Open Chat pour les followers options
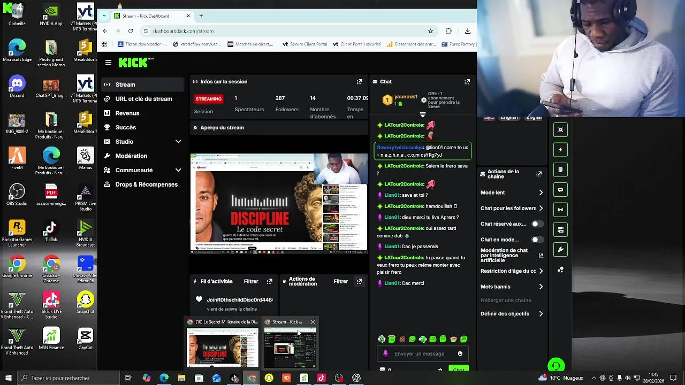This screenshot has width=685, height=385. (512, 208)
